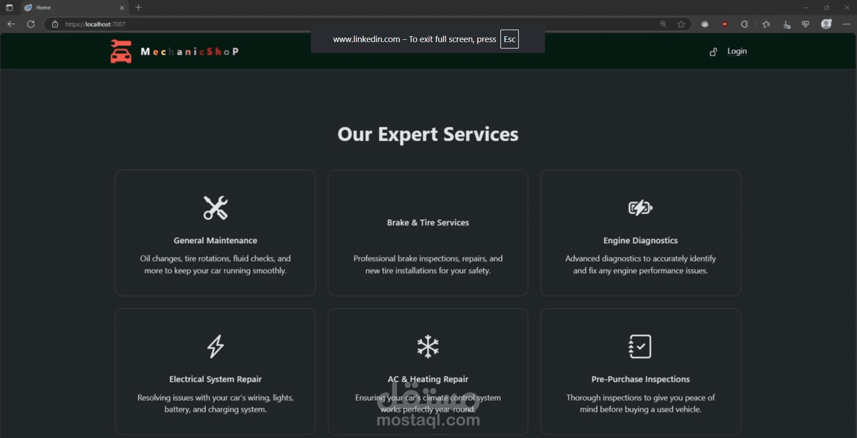Open the browser settings ellipsis menu
The height and width of the screenshot is (438, 857).
point(847,24)
